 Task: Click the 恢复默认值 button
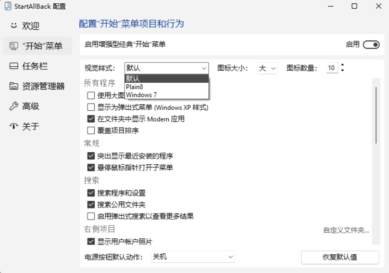click(339, 257)
